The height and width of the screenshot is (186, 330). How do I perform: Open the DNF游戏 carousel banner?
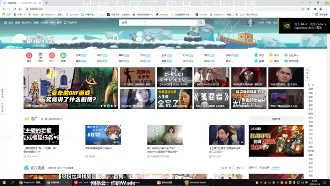(x=71, y=88)
